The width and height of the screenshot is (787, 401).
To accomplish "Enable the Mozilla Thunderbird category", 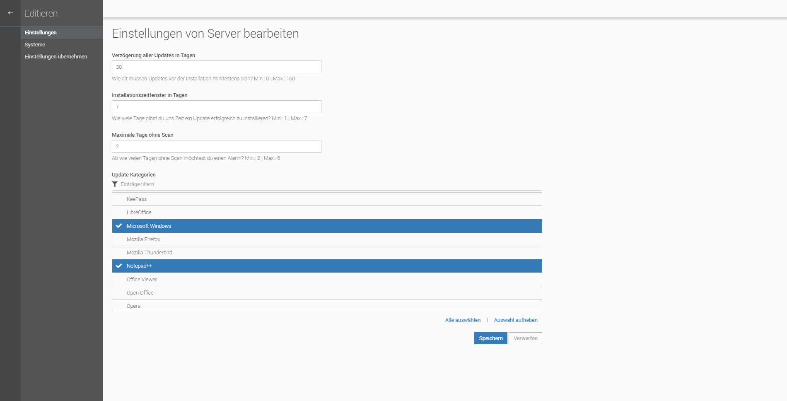I will (150, 253).
